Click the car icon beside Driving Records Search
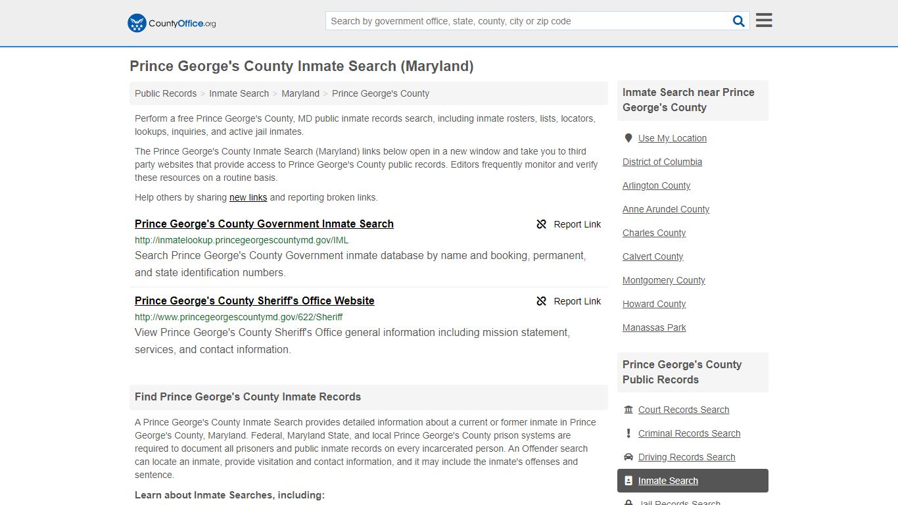 pyautogui.click(x=628, y=457)
